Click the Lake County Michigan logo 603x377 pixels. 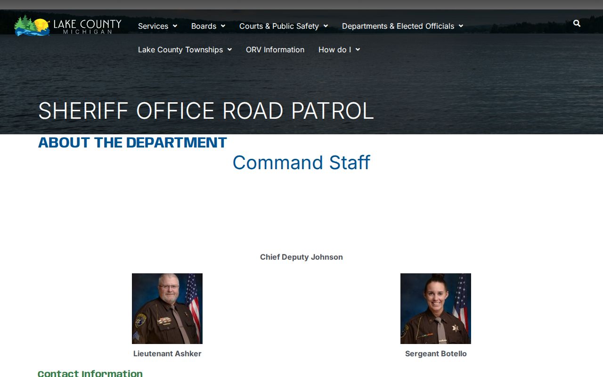click(x=68, y=25)
